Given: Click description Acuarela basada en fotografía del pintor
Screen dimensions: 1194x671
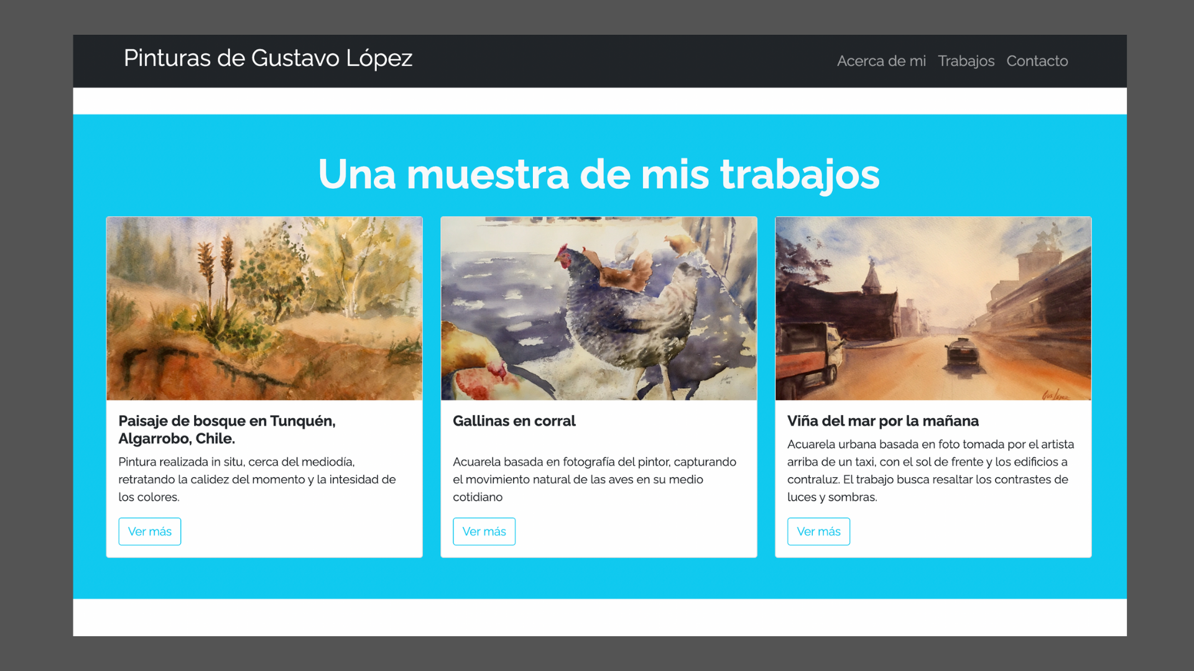Looking at the screenshot, I should tap(595, 479).
